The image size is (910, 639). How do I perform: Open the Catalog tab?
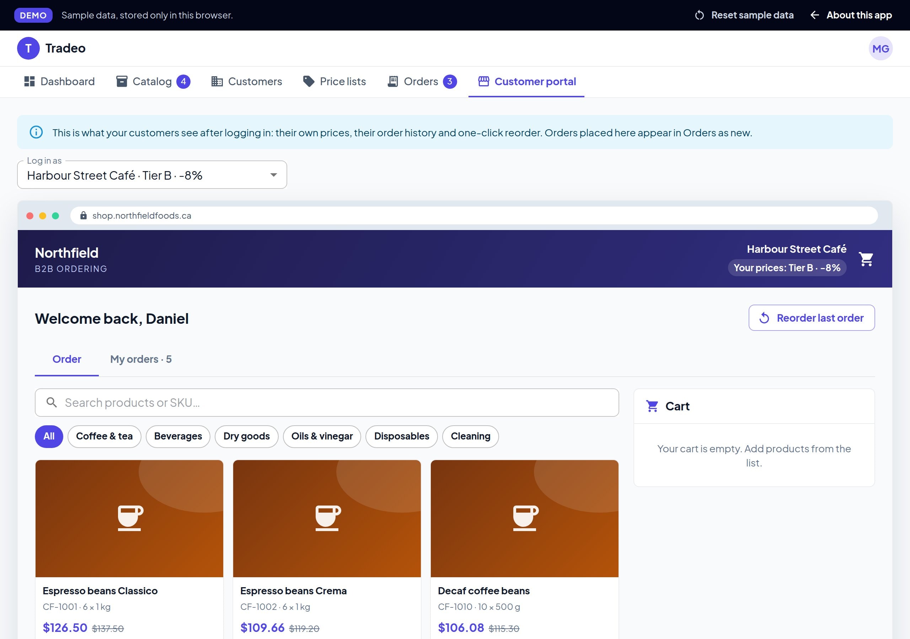tap(153, 82)
